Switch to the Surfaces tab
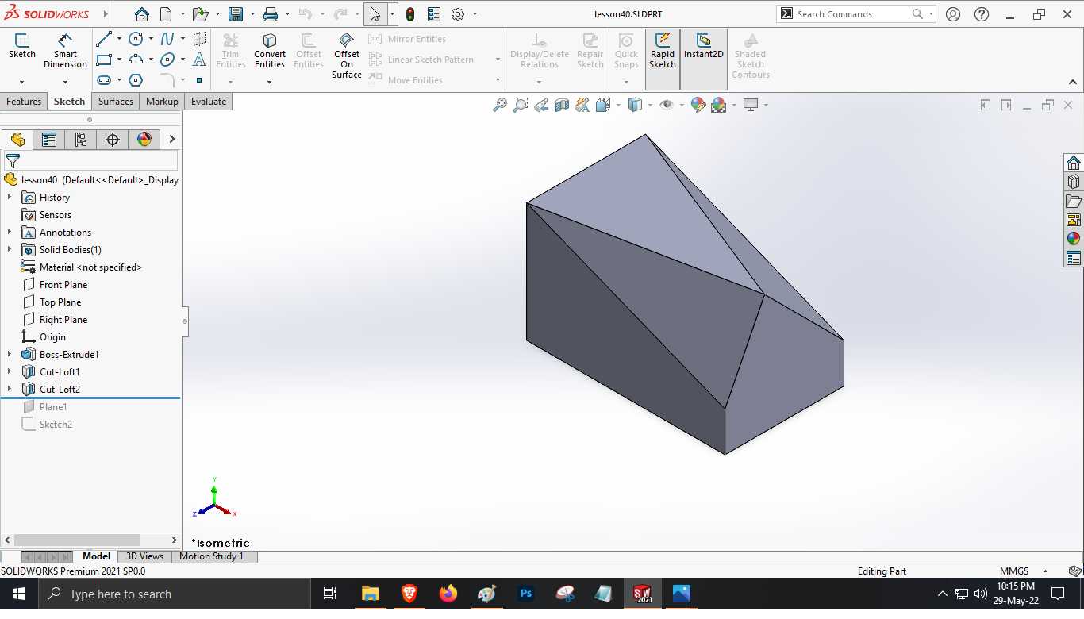The image size is (1084, 619). [116, 102]
